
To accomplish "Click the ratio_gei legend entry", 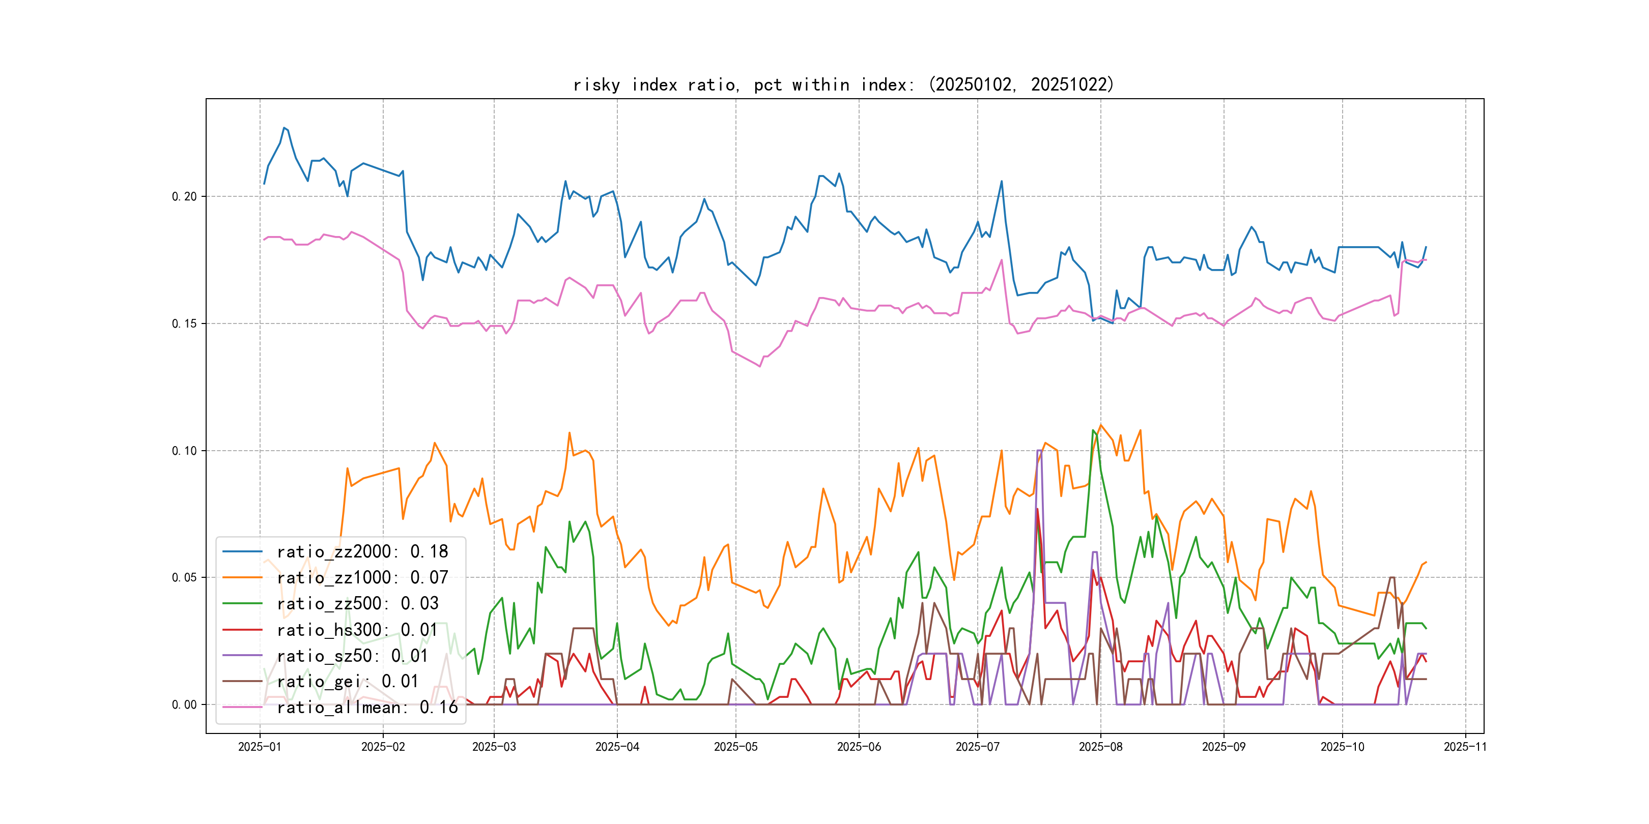I will pos(347,682).
